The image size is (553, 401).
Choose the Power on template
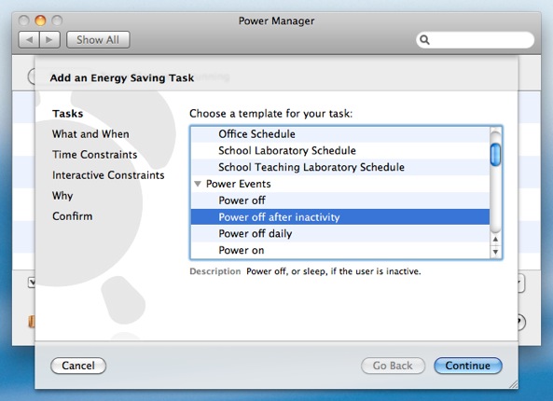tap(340, 250)
